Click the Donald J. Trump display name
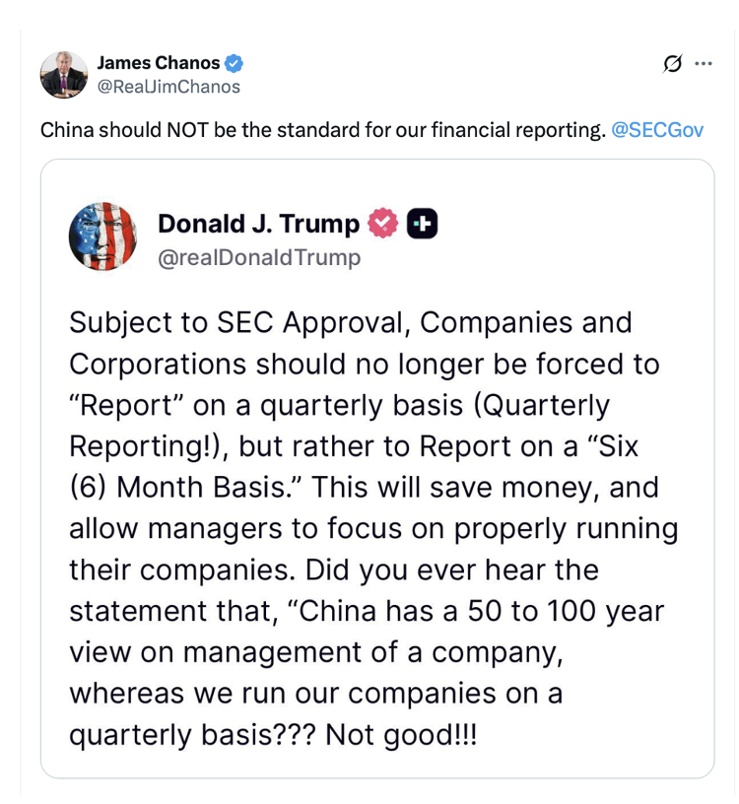This screenshot has width=739, height=804. (x=258, y=225)
